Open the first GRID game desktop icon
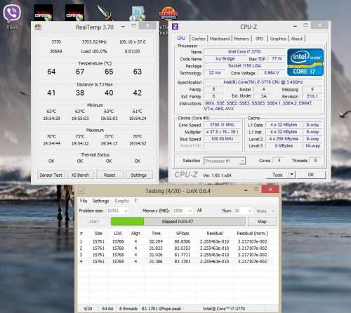This screenshot has height=313, width=351. [43, 13]
